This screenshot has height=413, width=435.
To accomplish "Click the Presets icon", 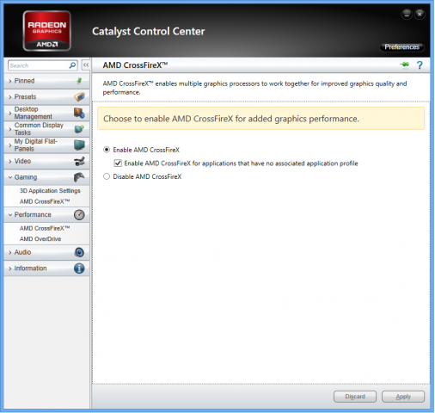I will click(x=79, y=97).
